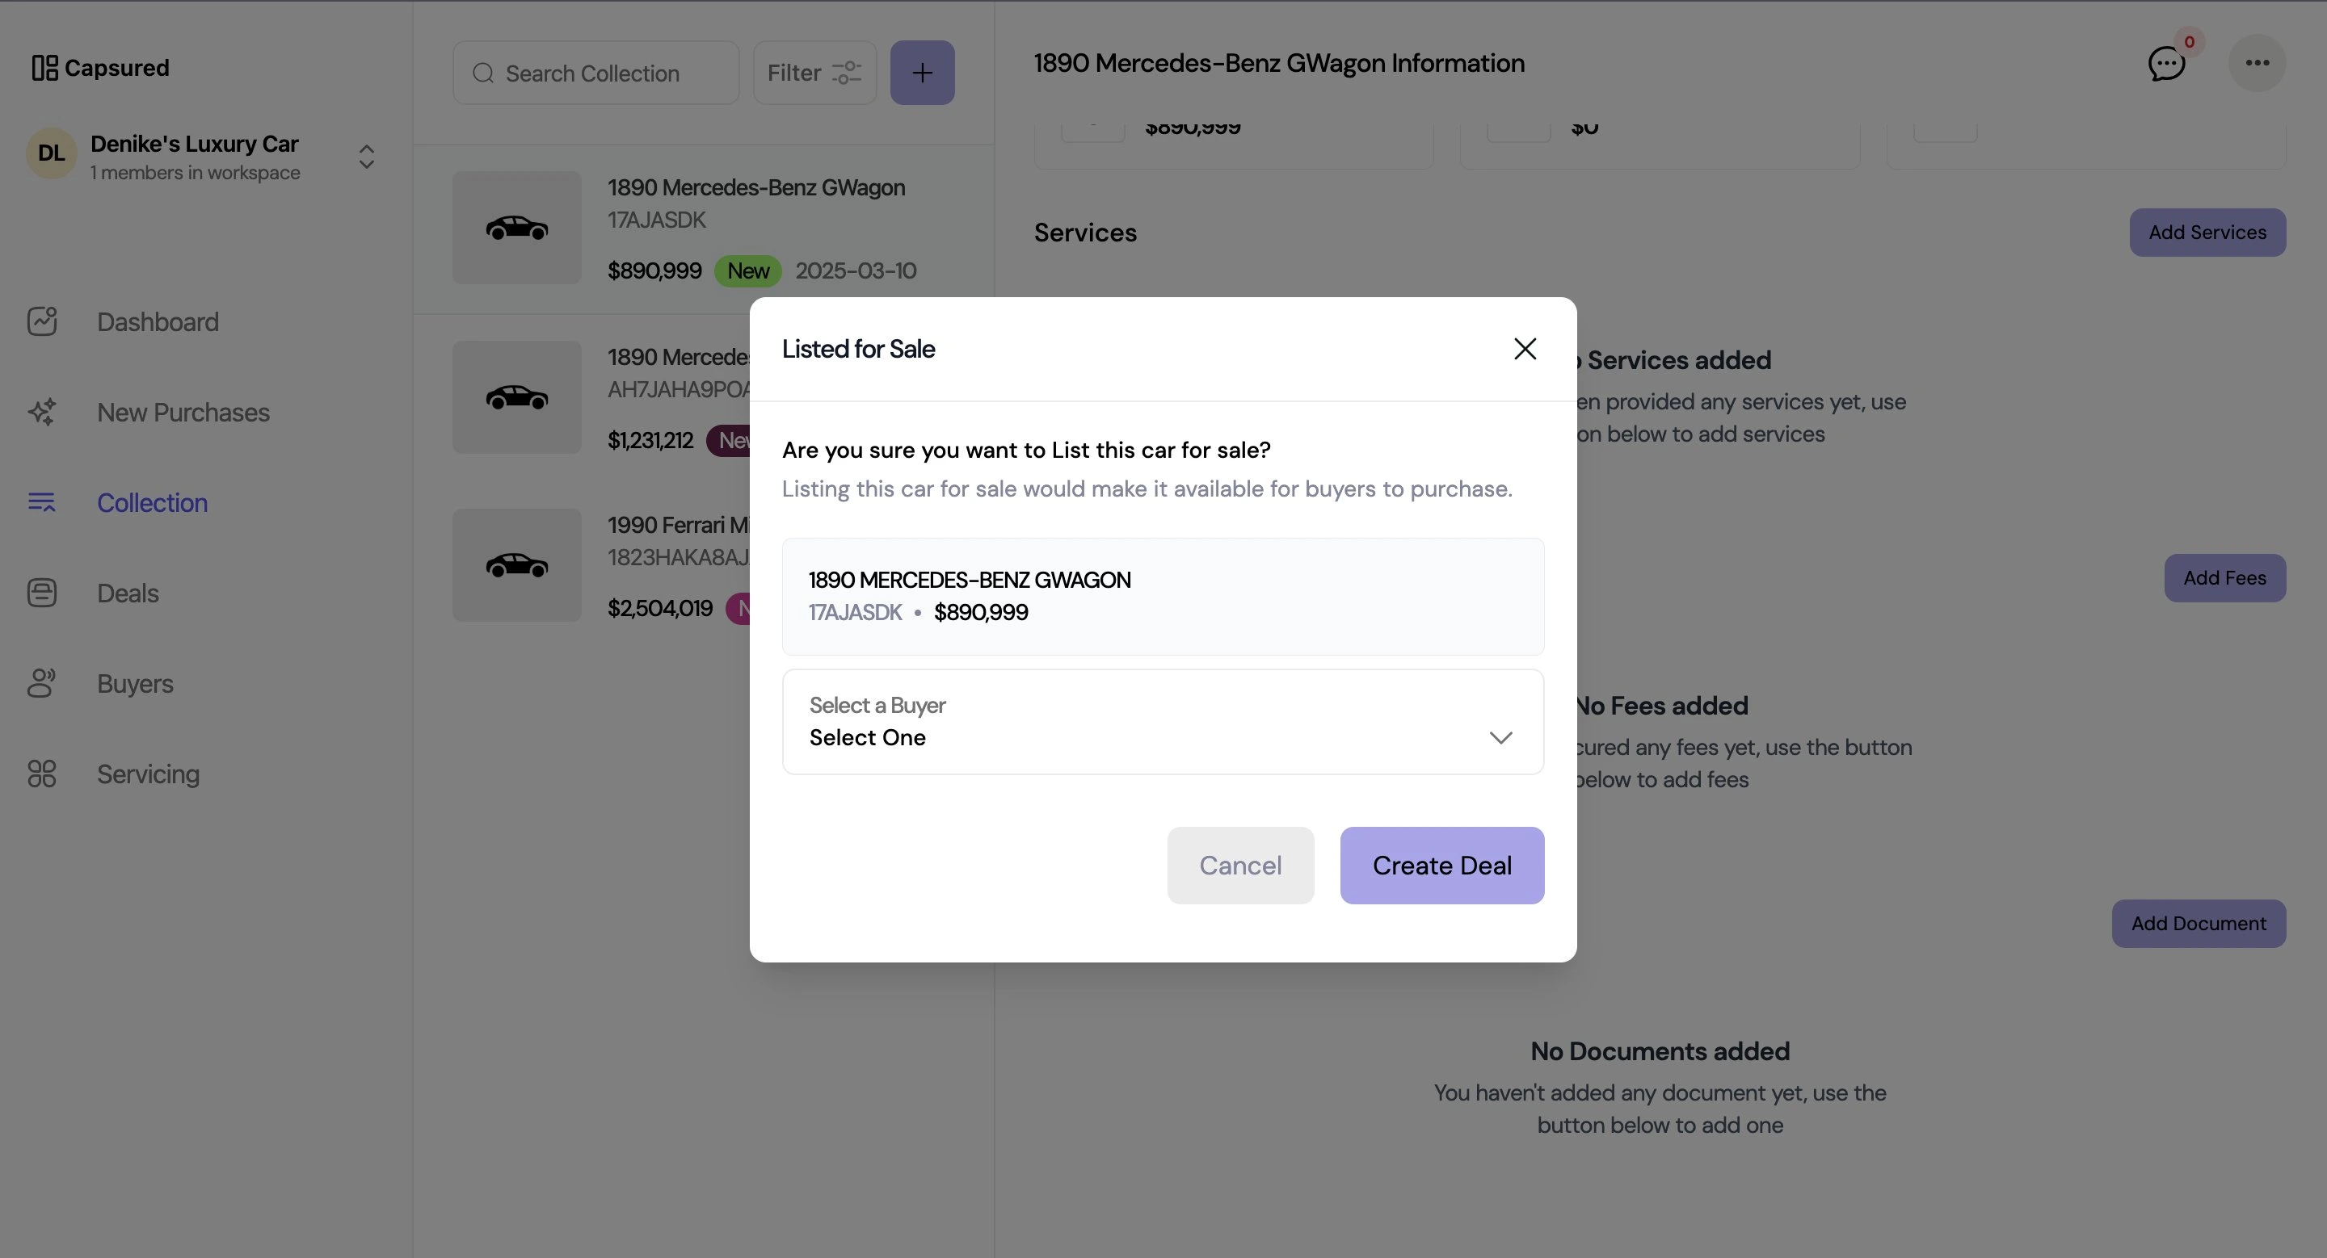Click the Create Deal button
Screen dimensions: 2327x1258
click(1441, 865)
